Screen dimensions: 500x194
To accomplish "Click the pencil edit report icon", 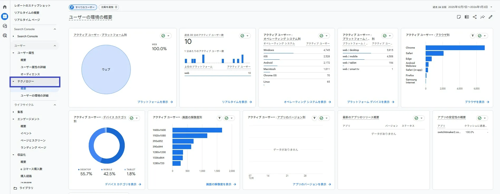I will (x=491, y=17).
